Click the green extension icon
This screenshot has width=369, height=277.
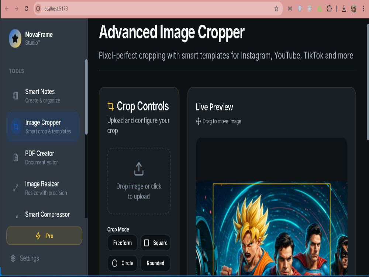pos(319,9)
